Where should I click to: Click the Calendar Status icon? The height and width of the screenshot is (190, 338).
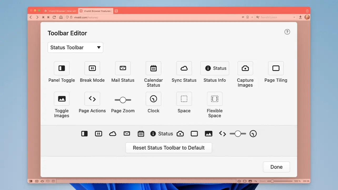pyautogui.click(x=153, y=68)
